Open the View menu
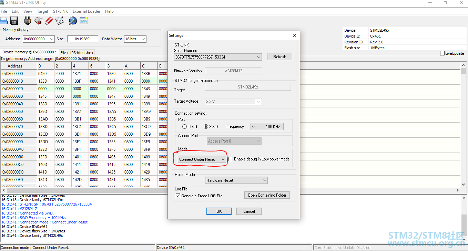The image size is (468, 251). click(x=28, y=11)
